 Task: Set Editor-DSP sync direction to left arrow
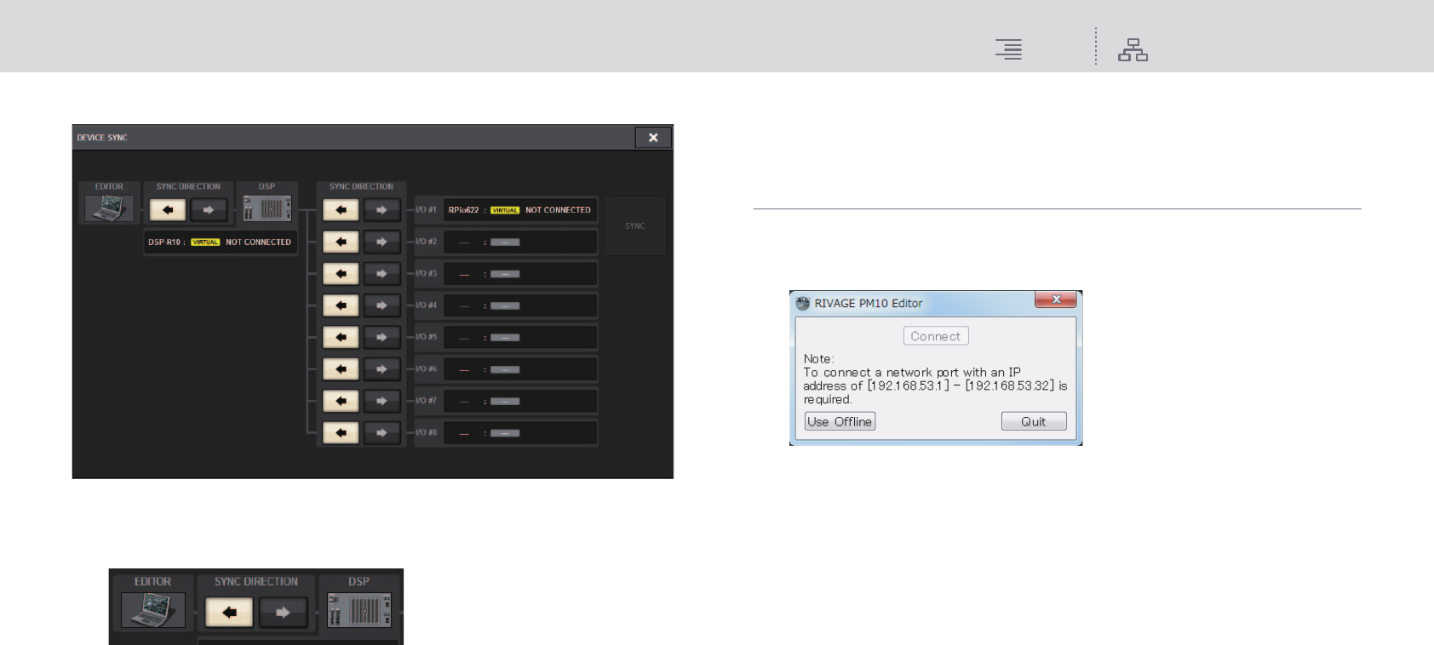tap(168, 209)
